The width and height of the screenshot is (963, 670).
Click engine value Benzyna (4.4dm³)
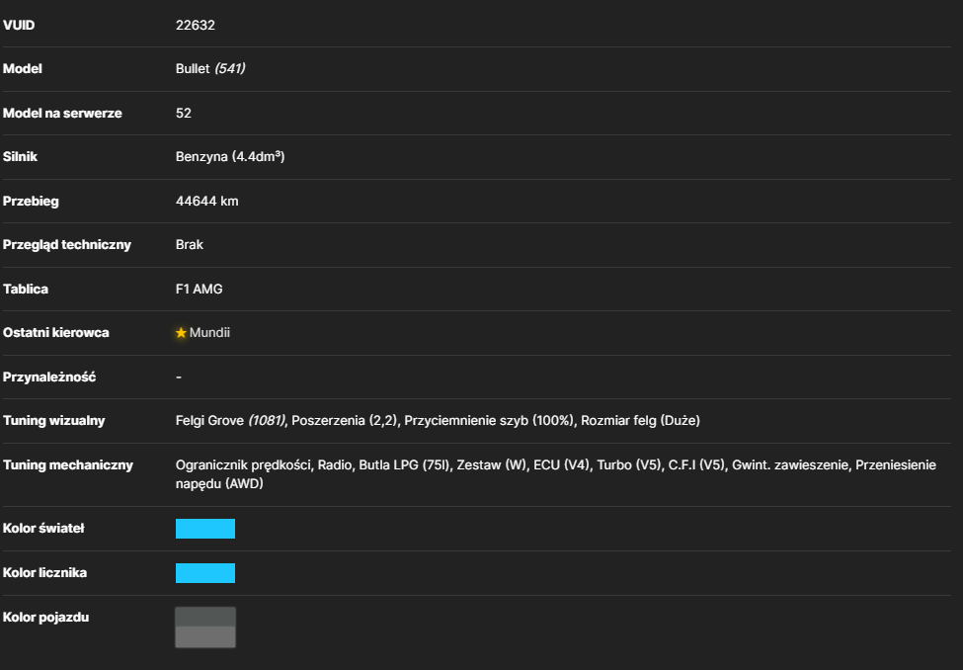coord(230,157)
